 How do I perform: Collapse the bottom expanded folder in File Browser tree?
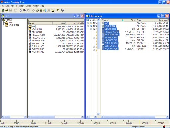(x=94, y=50)
